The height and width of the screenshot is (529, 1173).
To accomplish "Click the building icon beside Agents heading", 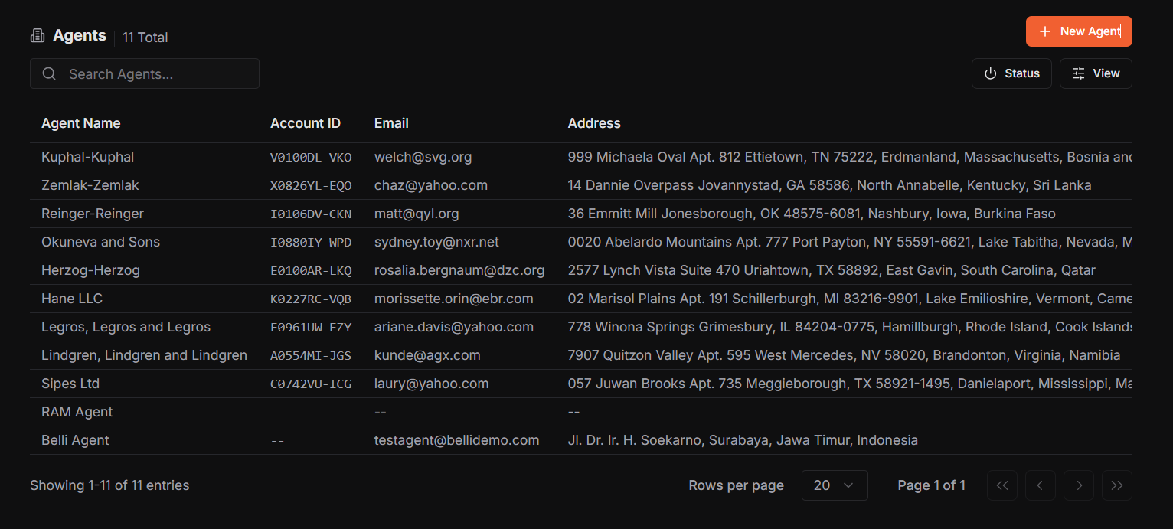I will (37, 34).
